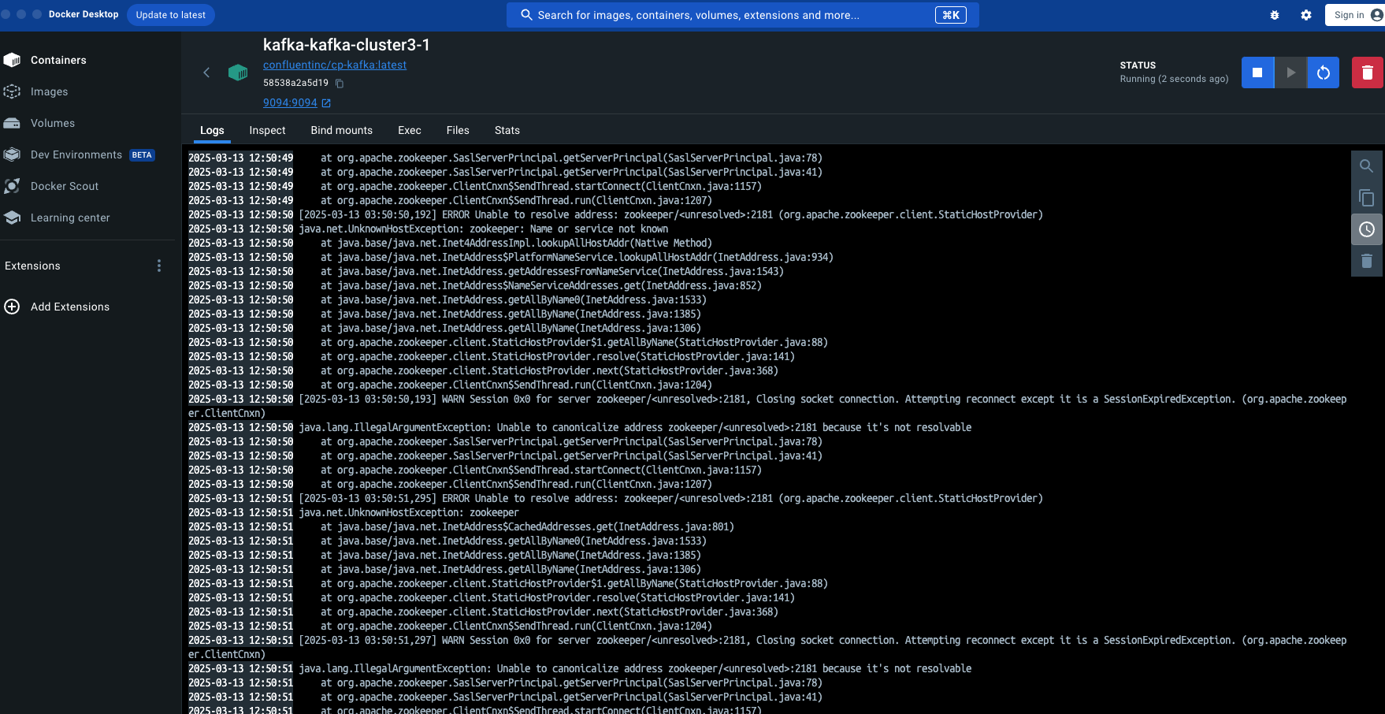Click the ⌘K shortcut badge
The height and width of the screenshot is (714, 1385).
tap(951, 15)
